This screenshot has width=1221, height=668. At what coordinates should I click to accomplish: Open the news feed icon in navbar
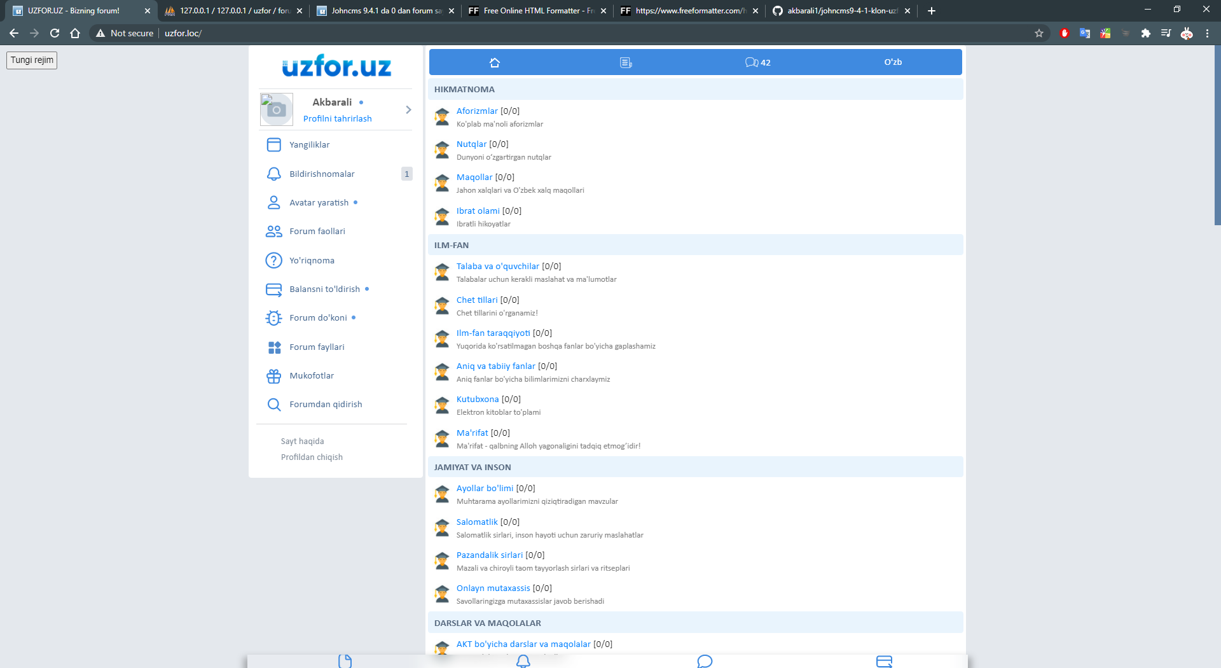coord(626,62)
